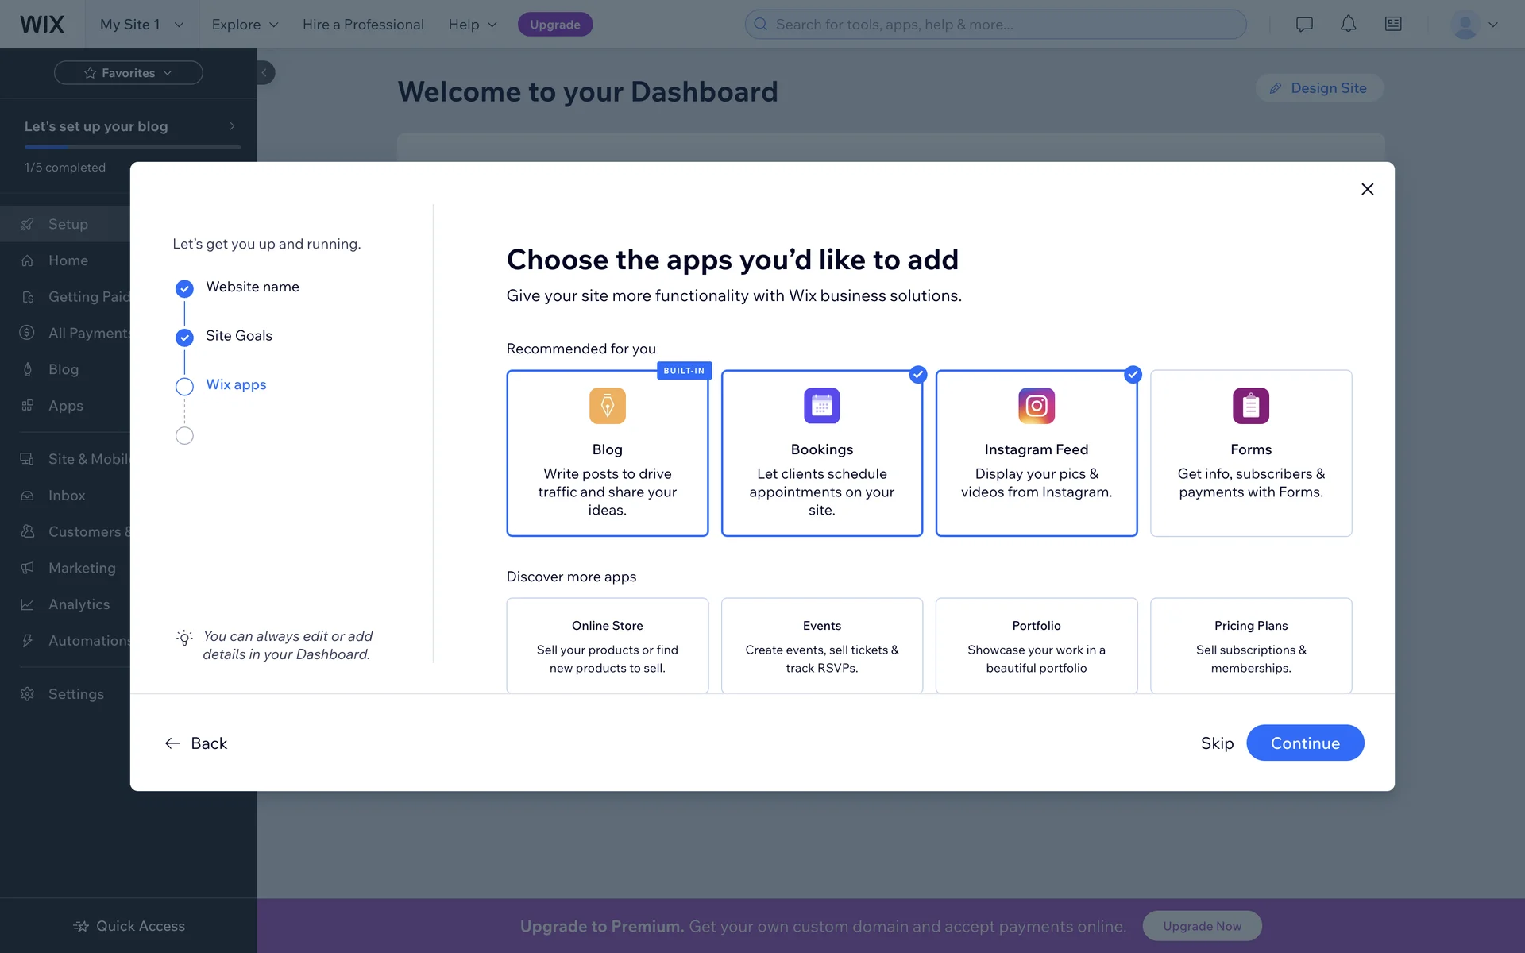Click the Forms clipboard icon
The image size is (1525, 953).
(x=1250, y=406)
